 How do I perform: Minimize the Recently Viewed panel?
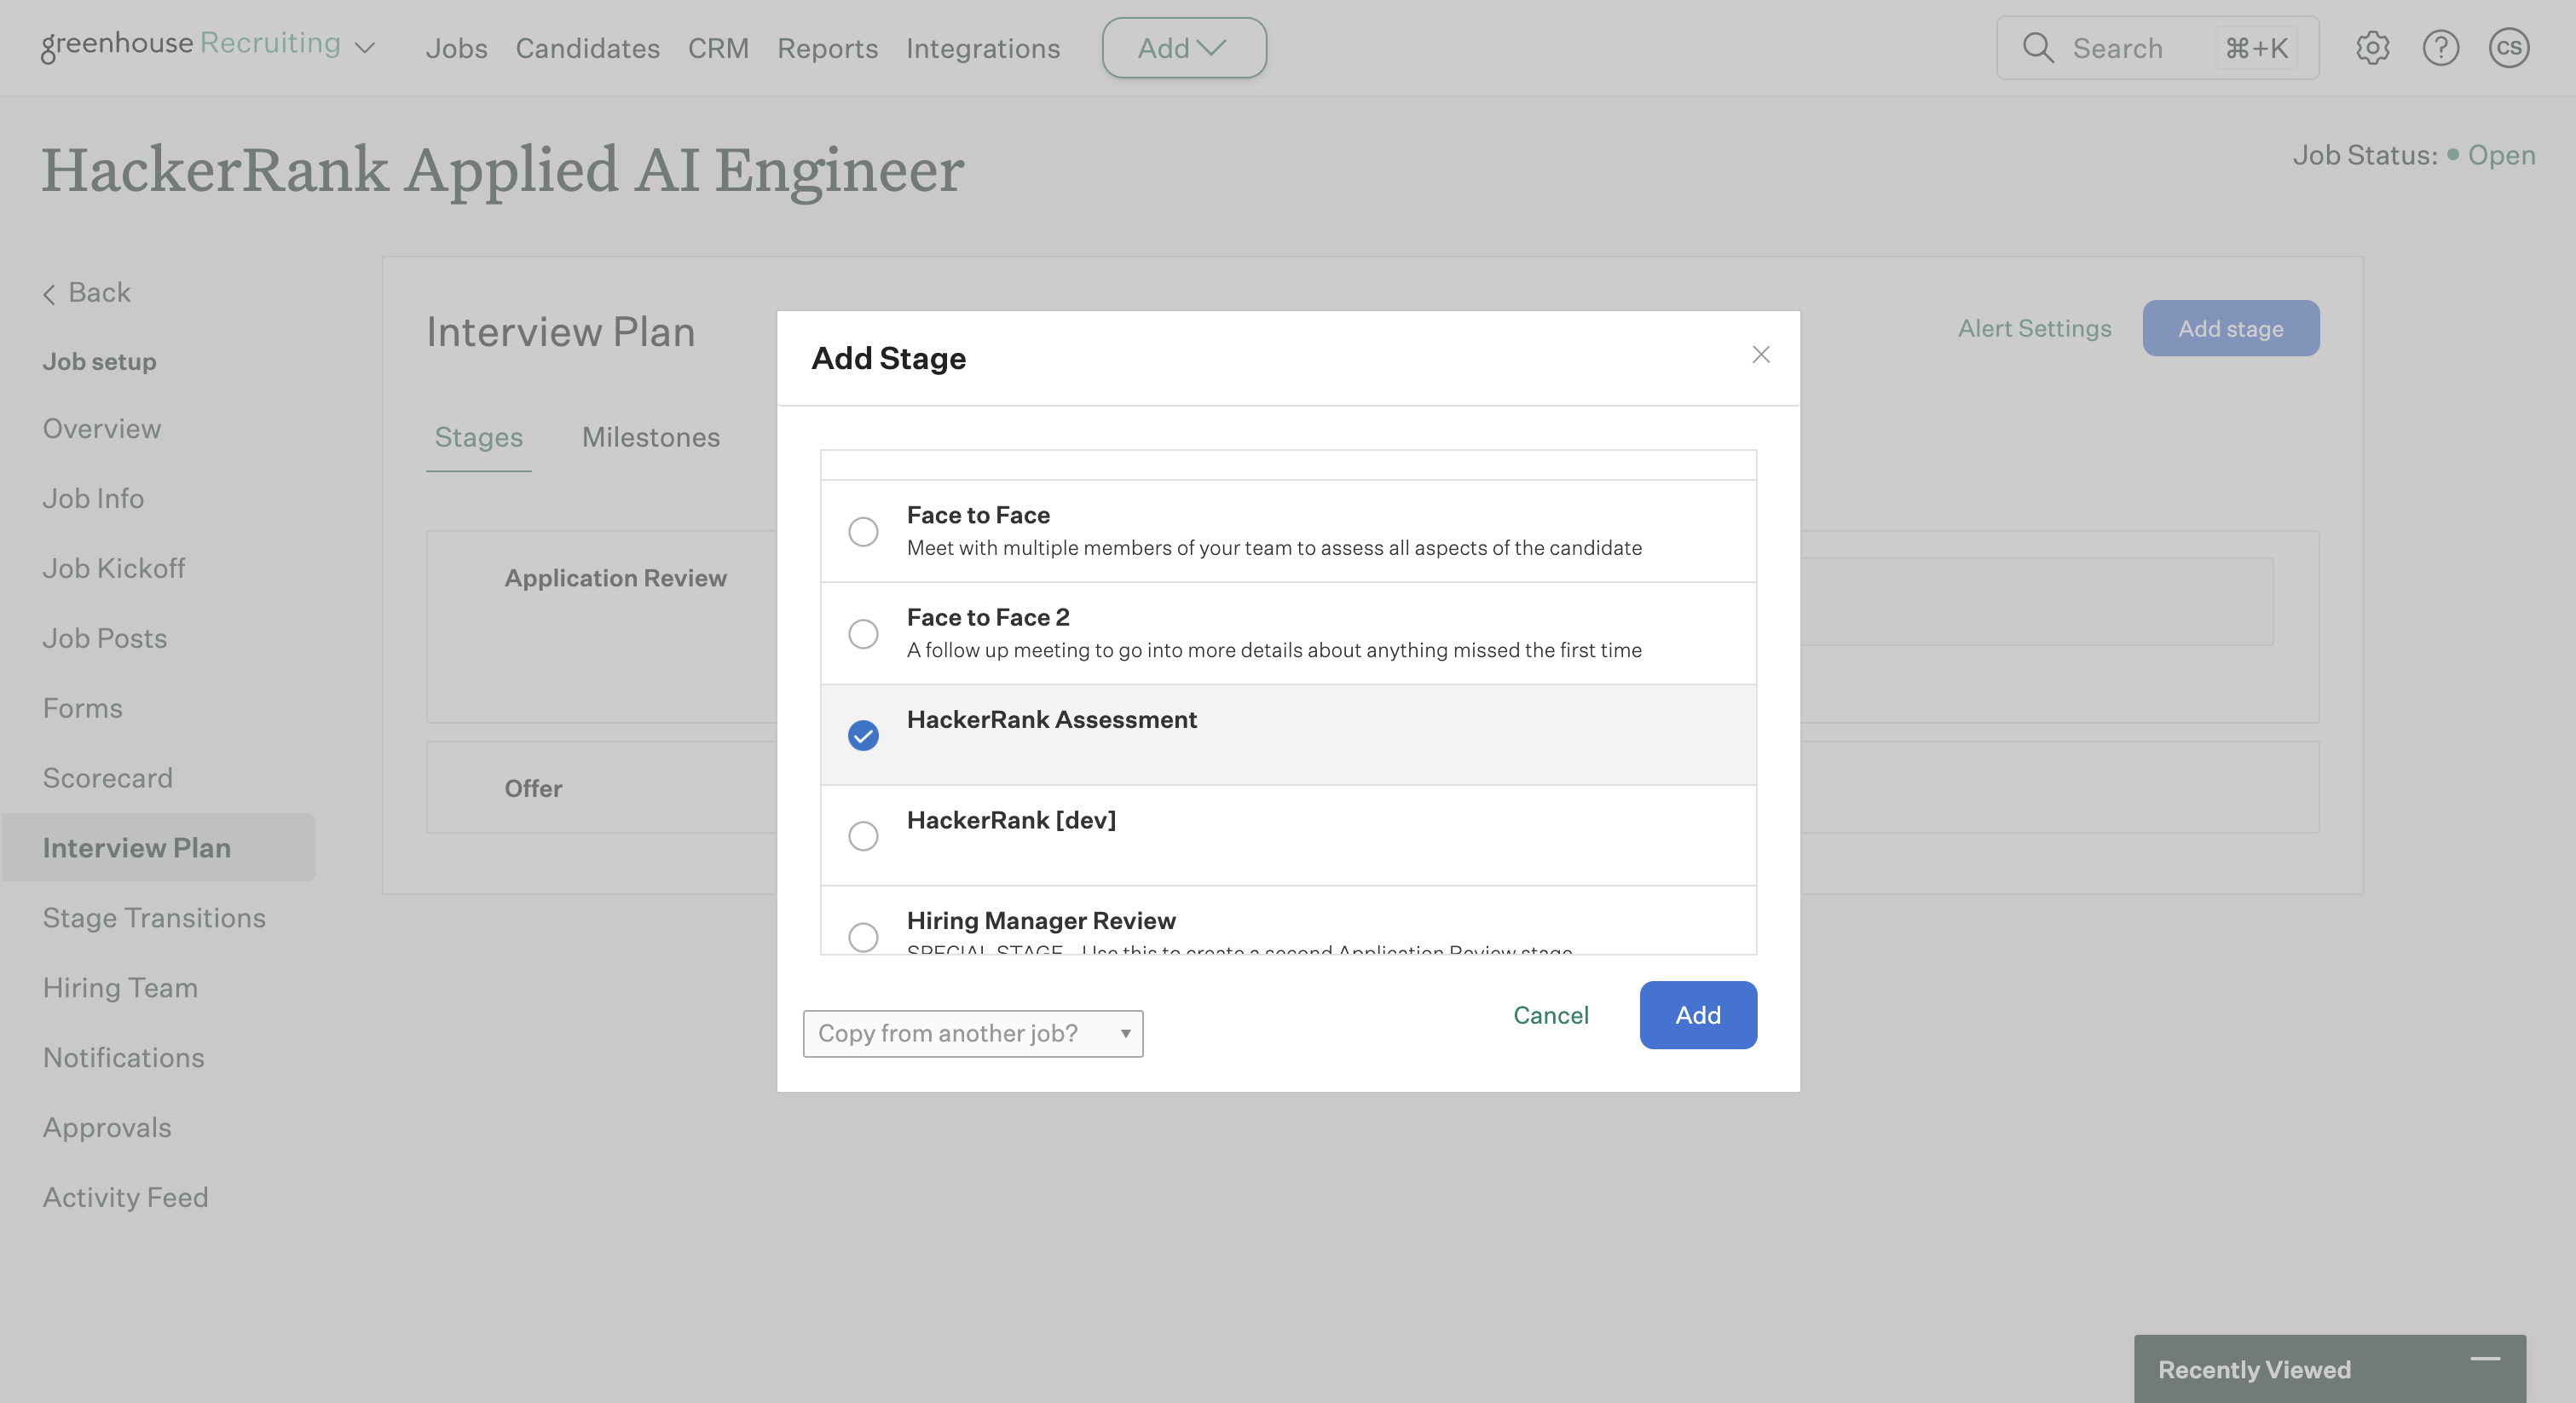click(x=2485, y=1359)
